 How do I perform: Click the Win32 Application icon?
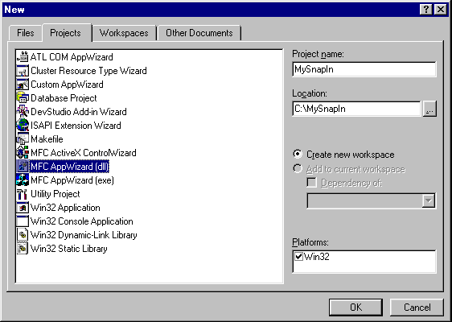23,208
